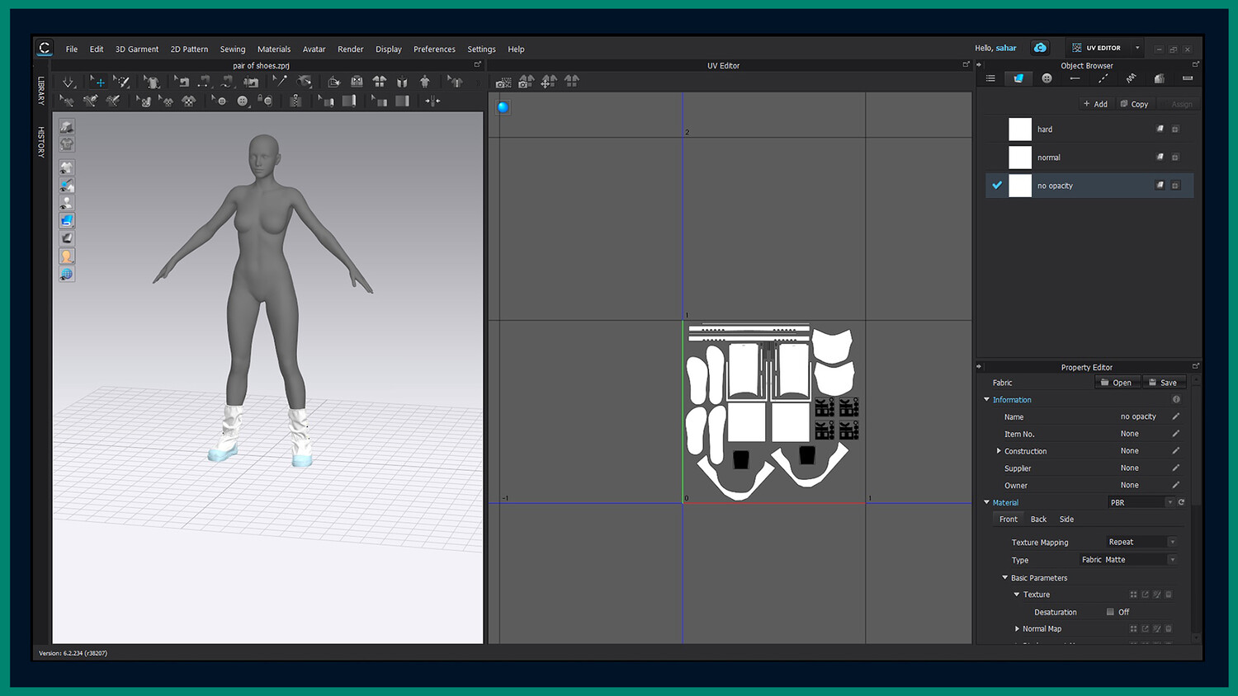This screenshot has width=1238, height=696.
Task: Click the blue sphere in UV Editor
Action: pyautogui.click(x=503, y=107)
